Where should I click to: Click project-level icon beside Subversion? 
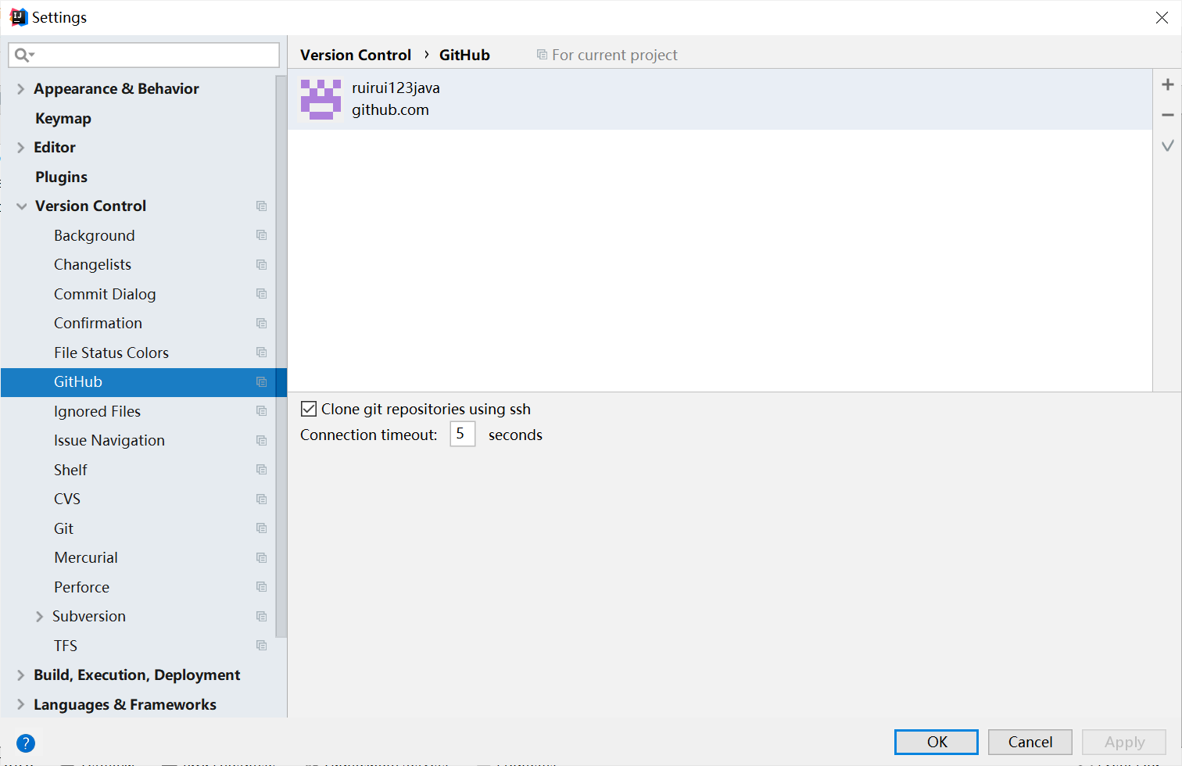(262, 617)
